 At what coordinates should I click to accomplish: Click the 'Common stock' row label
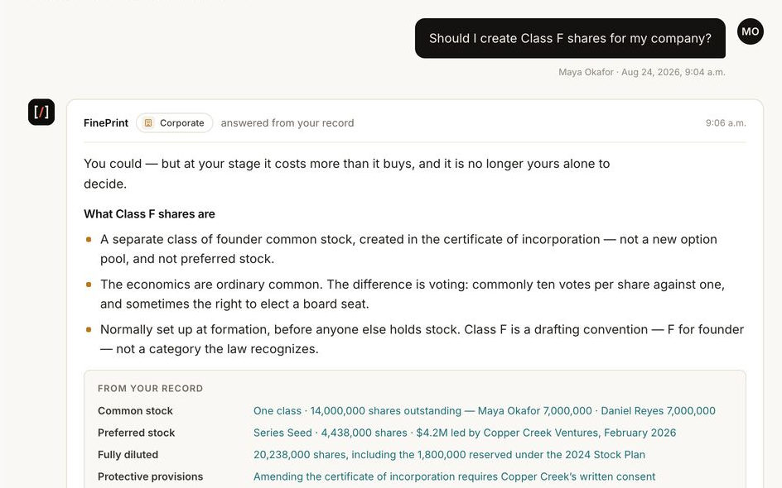tap(135, 411)
